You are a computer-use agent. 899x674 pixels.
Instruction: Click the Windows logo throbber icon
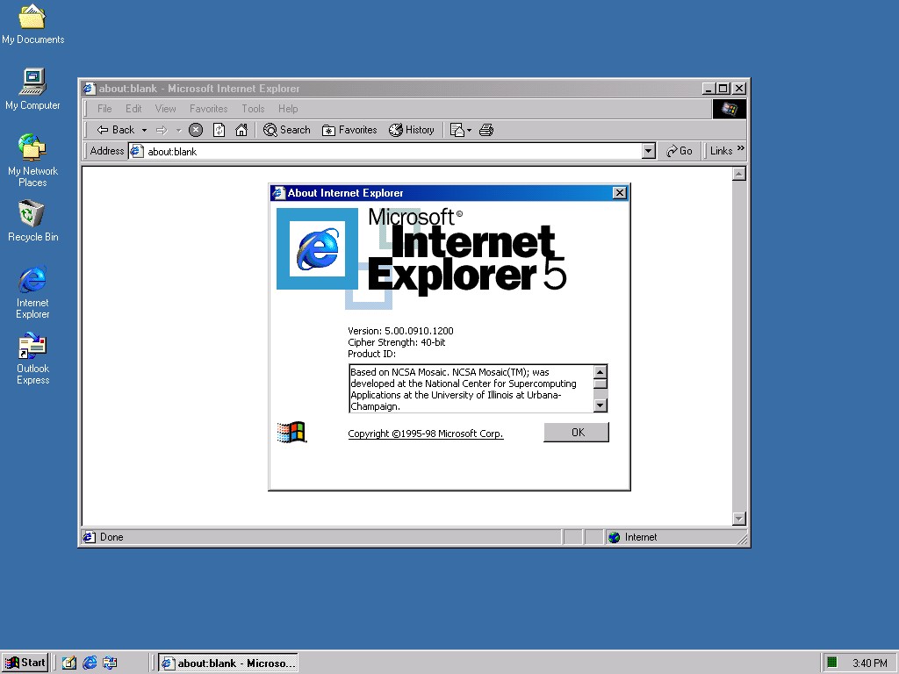730,108
